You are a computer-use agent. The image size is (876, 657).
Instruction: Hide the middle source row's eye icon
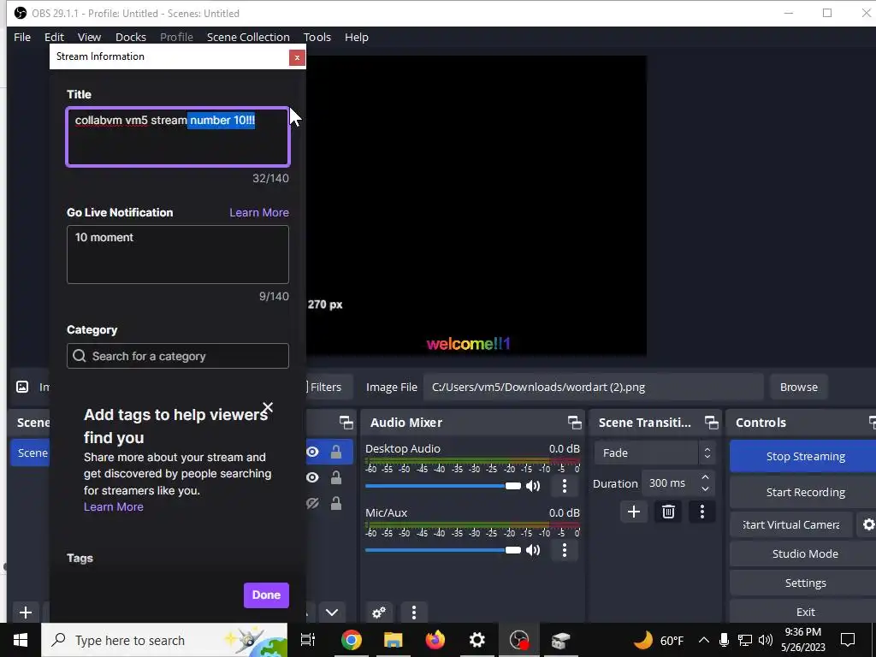point(312,477)
